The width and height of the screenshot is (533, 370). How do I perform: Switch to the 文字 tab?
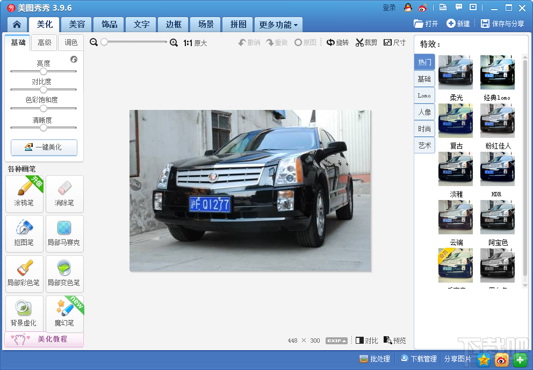coord(141,25)
